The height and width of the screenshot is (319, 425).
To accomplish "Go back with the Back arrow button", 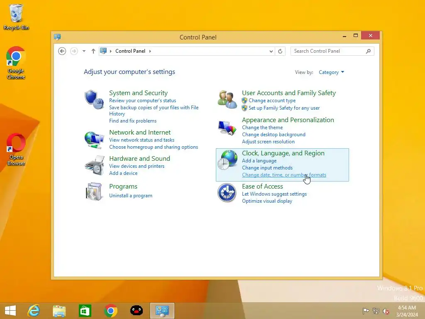I will click(62, 51).
